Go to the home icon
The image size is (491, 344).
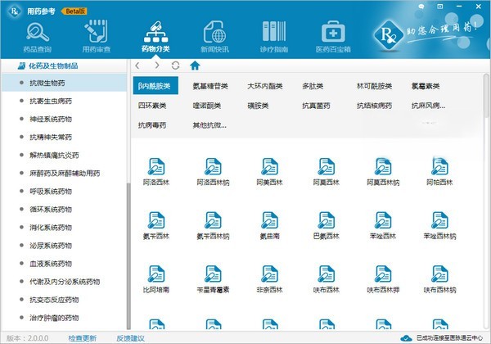(195, 66)
